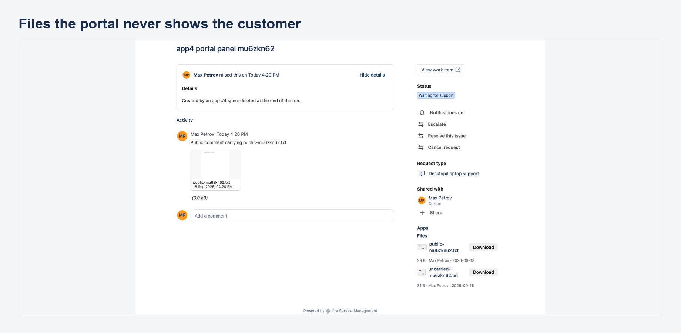
Task: Open public-mu6zkn62.txt name in Files list
Action: click(x=444, y=247)
